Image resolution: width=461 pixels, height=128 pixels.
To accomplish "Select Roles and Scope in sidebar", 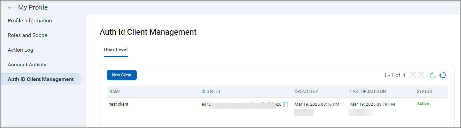I will 27,35.
